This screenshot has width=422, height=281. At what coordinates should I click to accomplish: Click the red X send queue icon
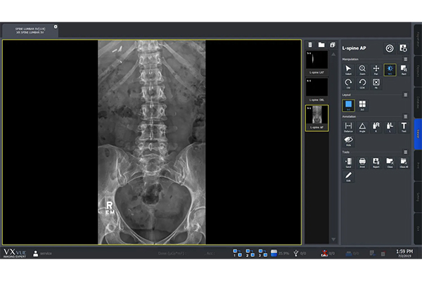pos(324,253)
